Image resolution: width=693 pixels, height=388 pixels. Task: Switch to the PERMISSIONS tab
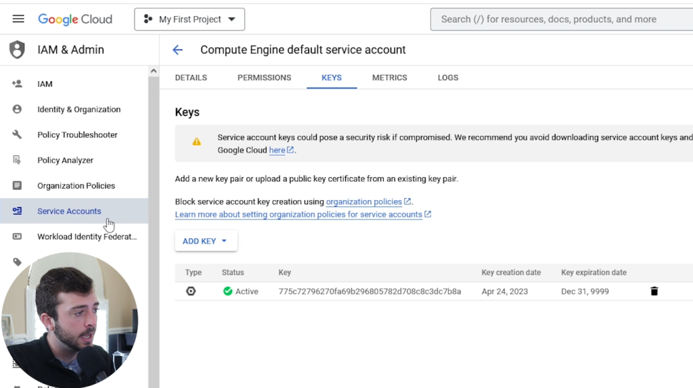click(264, 78)
